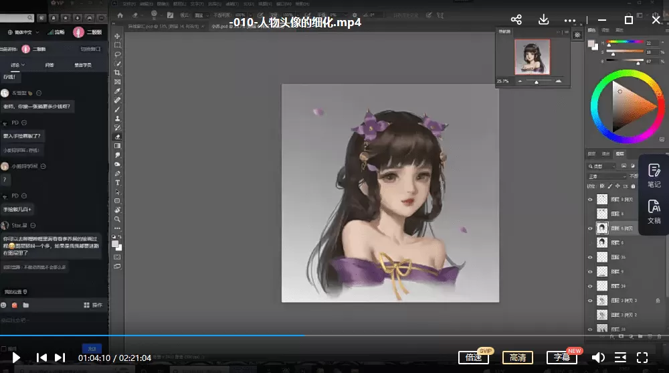
Task: Hide the topmost layer using eye icon
Action: click(x=590, y=200)
